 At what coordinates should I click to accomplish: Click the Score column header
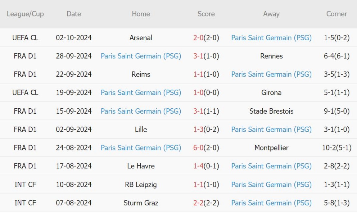click(206, 14)
